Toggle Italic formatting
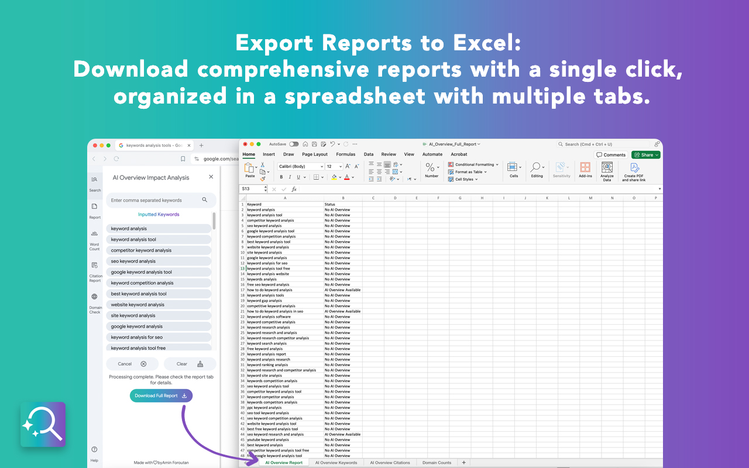The width and height of the screenshot is (749, 468). [x=290, y=177]
